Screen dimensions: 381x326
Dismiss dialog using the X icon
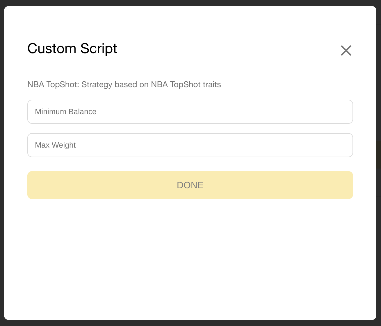click(x=346, y=51)
